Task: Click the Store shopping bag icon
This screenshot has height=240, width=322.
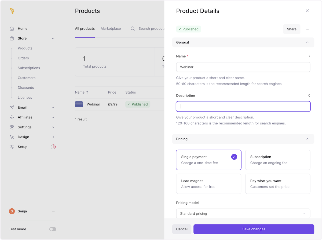Action: tap(12, 38)
